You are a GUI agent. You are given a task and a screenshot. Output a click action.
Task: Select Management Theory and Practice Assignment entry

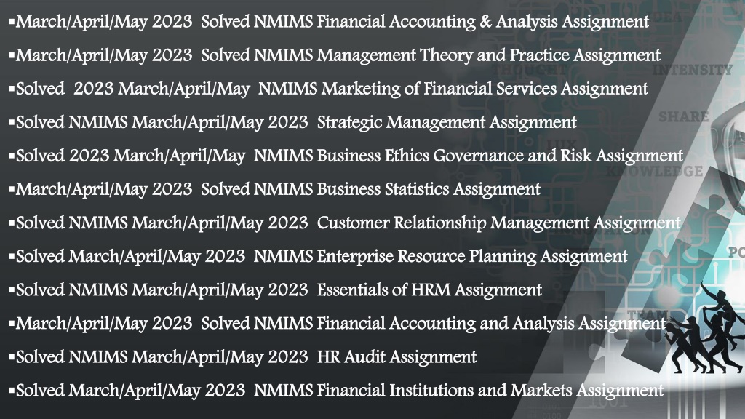pyautogui.click(x=335, y=55)
